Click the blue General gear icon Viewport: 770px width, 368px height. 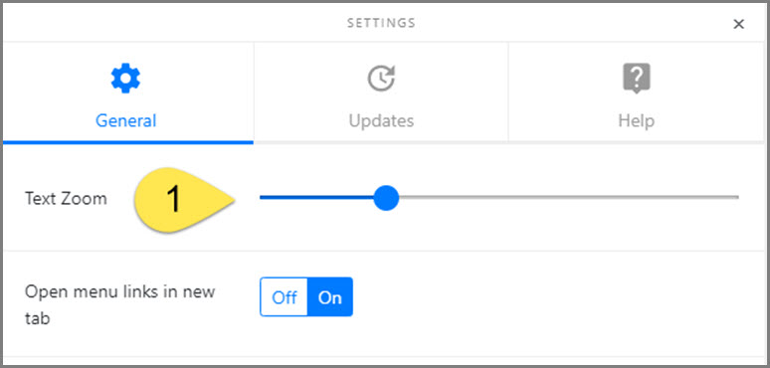125,79
